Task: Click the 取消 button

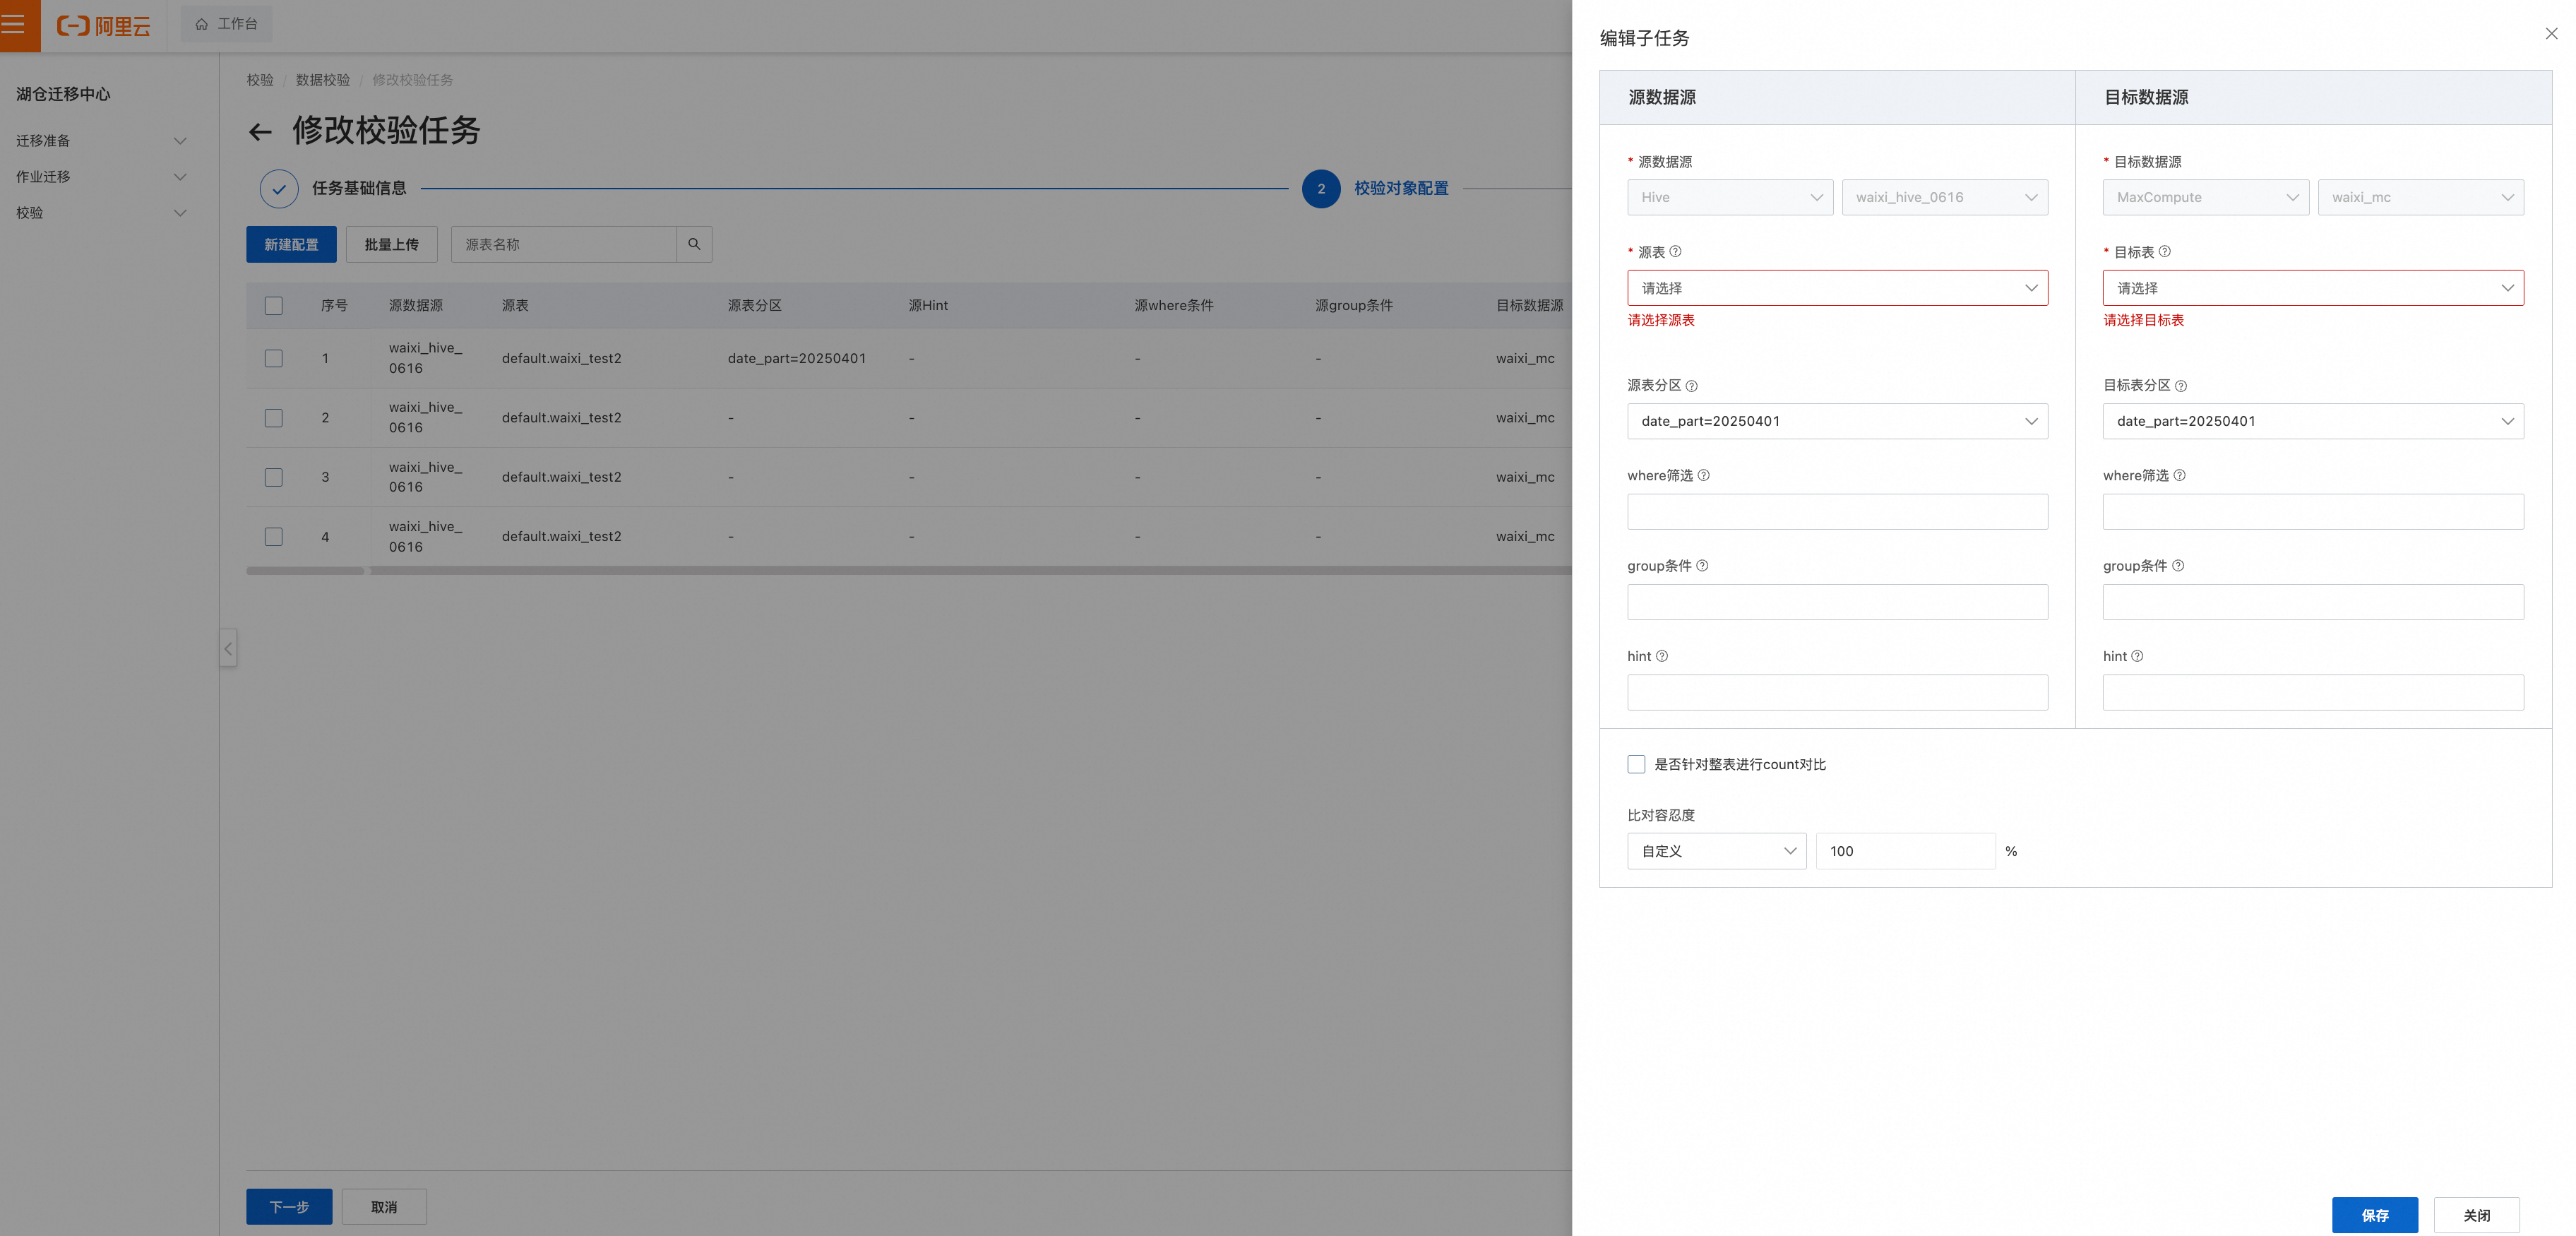Action: tap(384, 1207)
